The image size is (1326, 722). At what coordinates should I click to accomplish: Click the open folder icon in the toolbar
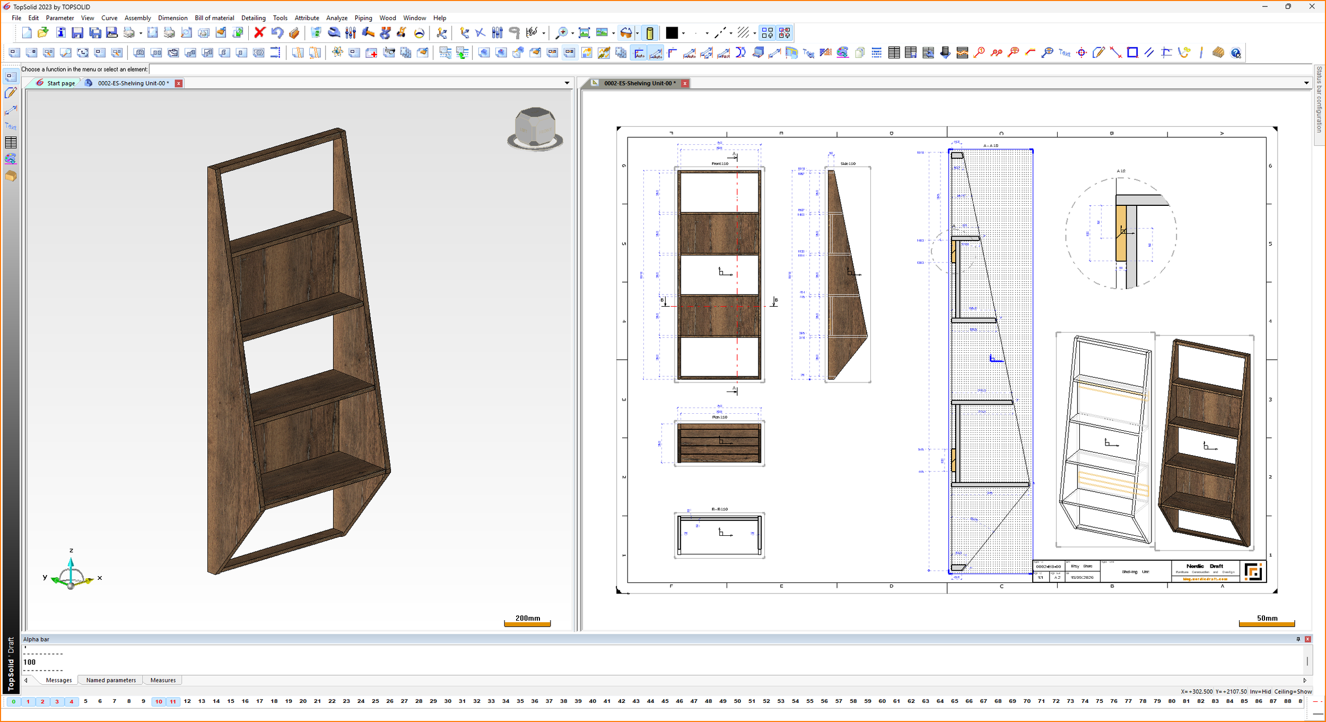43,33
